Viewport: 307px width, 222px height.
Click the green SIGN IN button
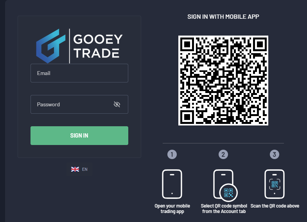click(x=79, y=136)
